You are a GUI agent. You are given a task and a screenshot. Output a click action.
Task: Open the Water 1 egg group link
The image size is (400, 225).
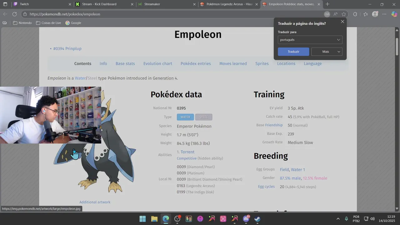(298, 170)
